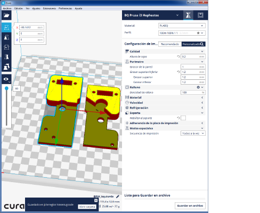Open the view mode eye menu
Screen dimensions: 260x213
6,79
